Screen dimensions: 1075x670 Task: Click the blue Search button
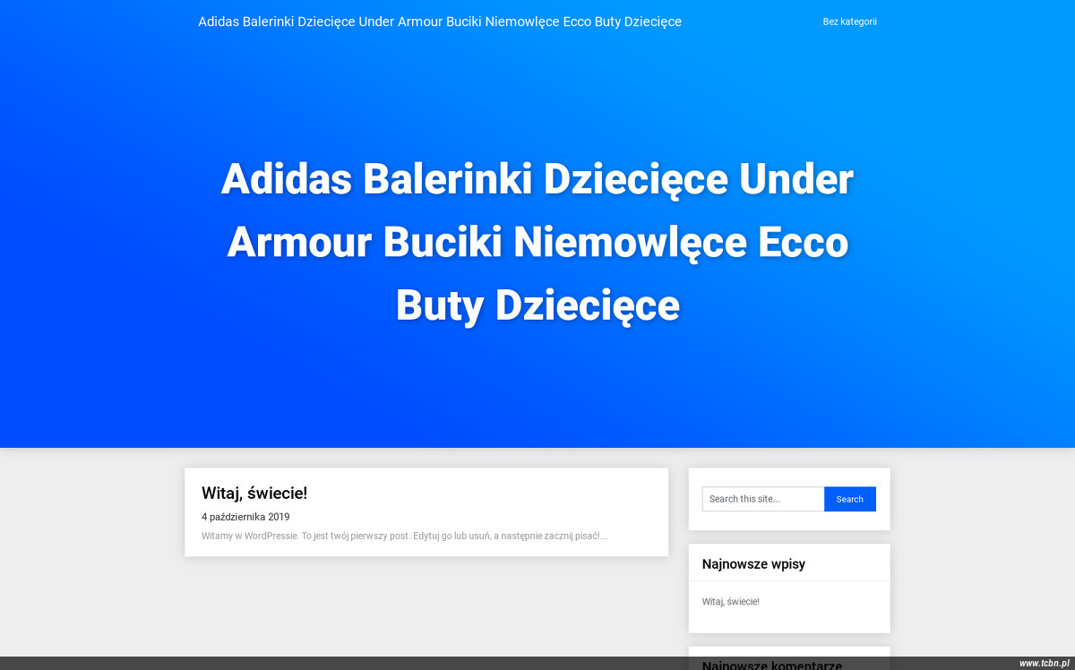pyautogui.click(x=850, y=499)
